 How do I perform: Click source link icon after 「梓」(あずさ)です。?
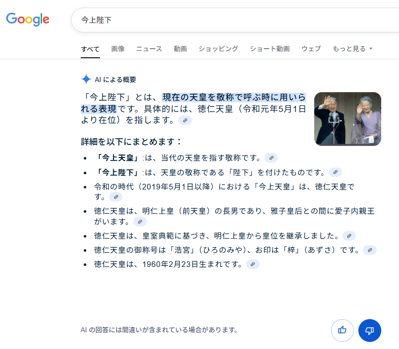(370, 250)
